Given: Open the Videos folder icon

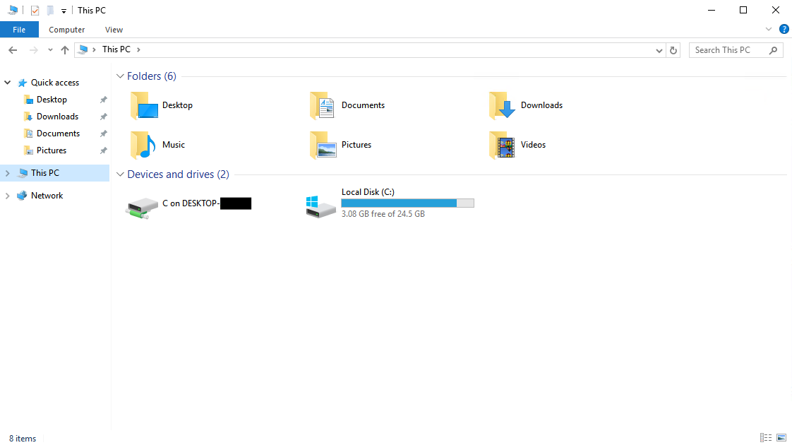Looking at the screenshot, I should click(502, 145).
